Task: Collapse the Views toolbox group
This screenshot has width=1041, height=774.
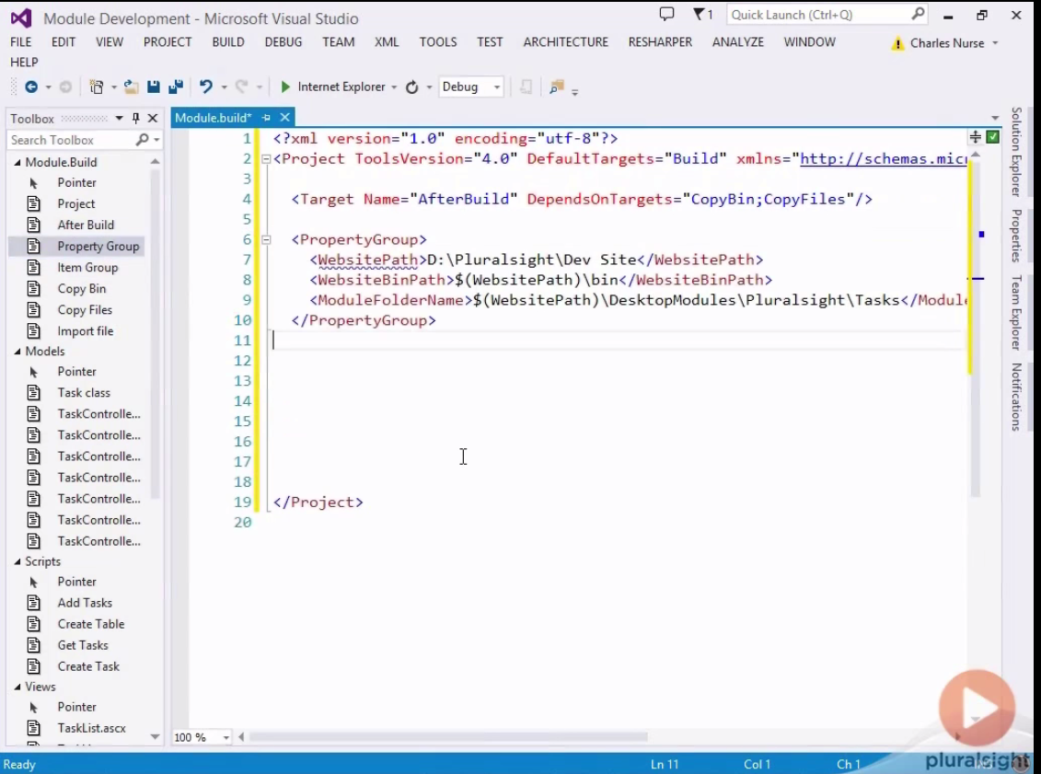Action: click(x=17, y=687)
